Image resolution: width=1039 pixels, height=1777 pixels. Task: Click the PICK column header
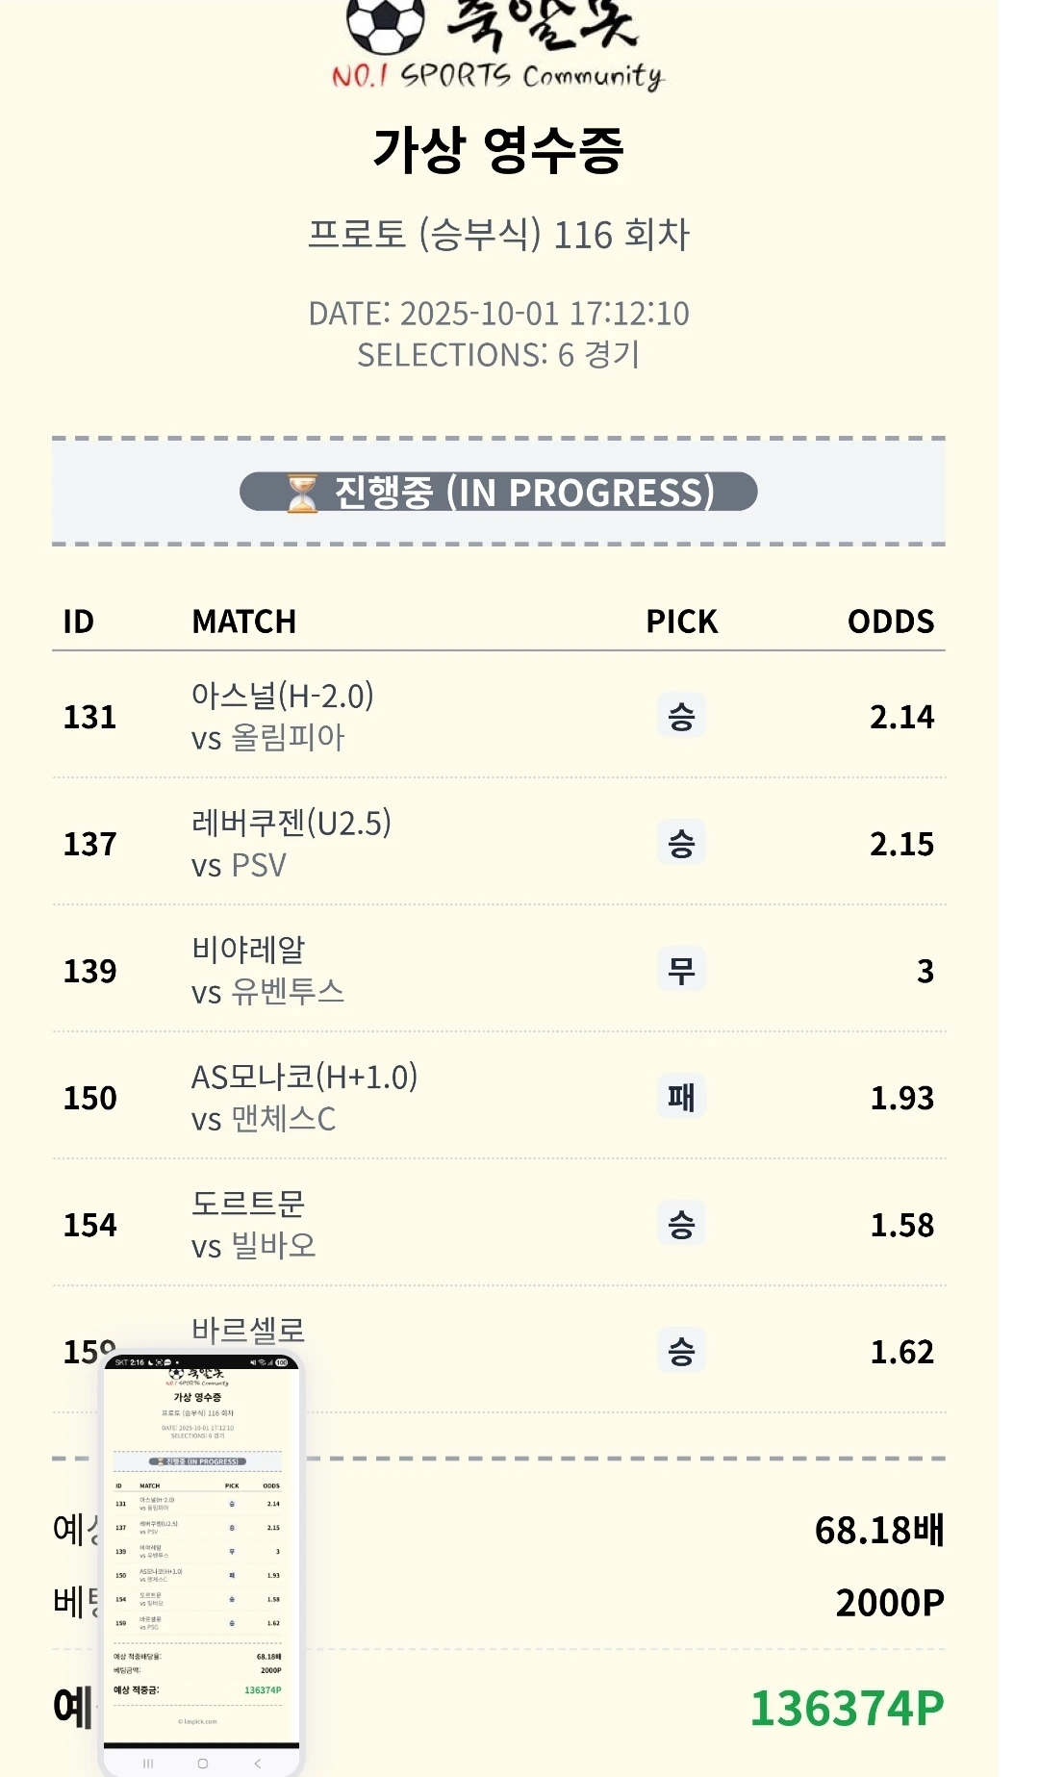pos(681,622)
